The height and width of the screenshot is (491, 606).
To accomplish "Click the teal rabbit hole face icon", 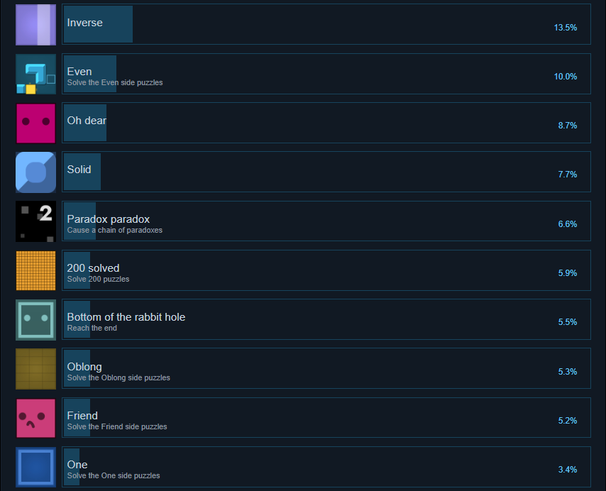I will pos(35,320).
